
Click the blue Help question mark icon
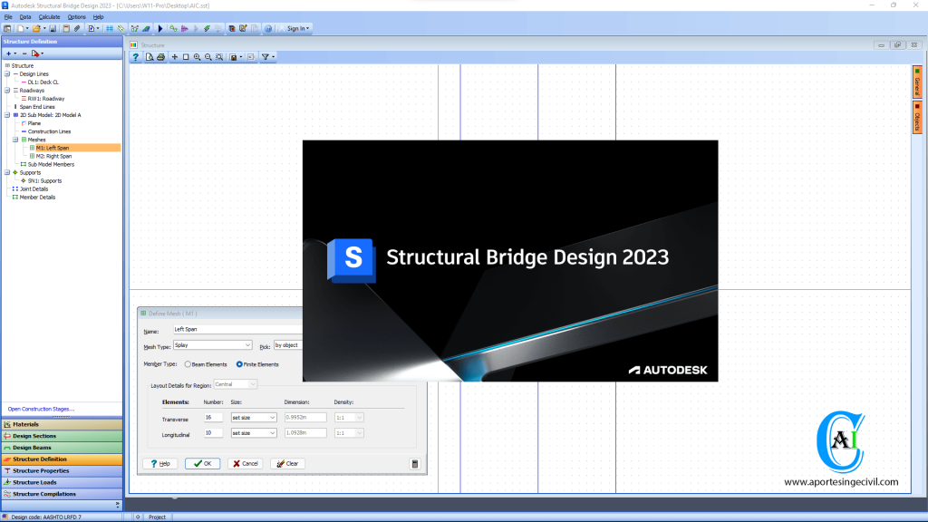click(x=135, y=57)
